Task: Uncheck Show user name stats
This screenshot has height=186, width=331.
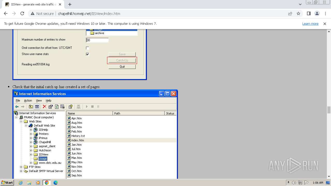Action: pos(87,54)
